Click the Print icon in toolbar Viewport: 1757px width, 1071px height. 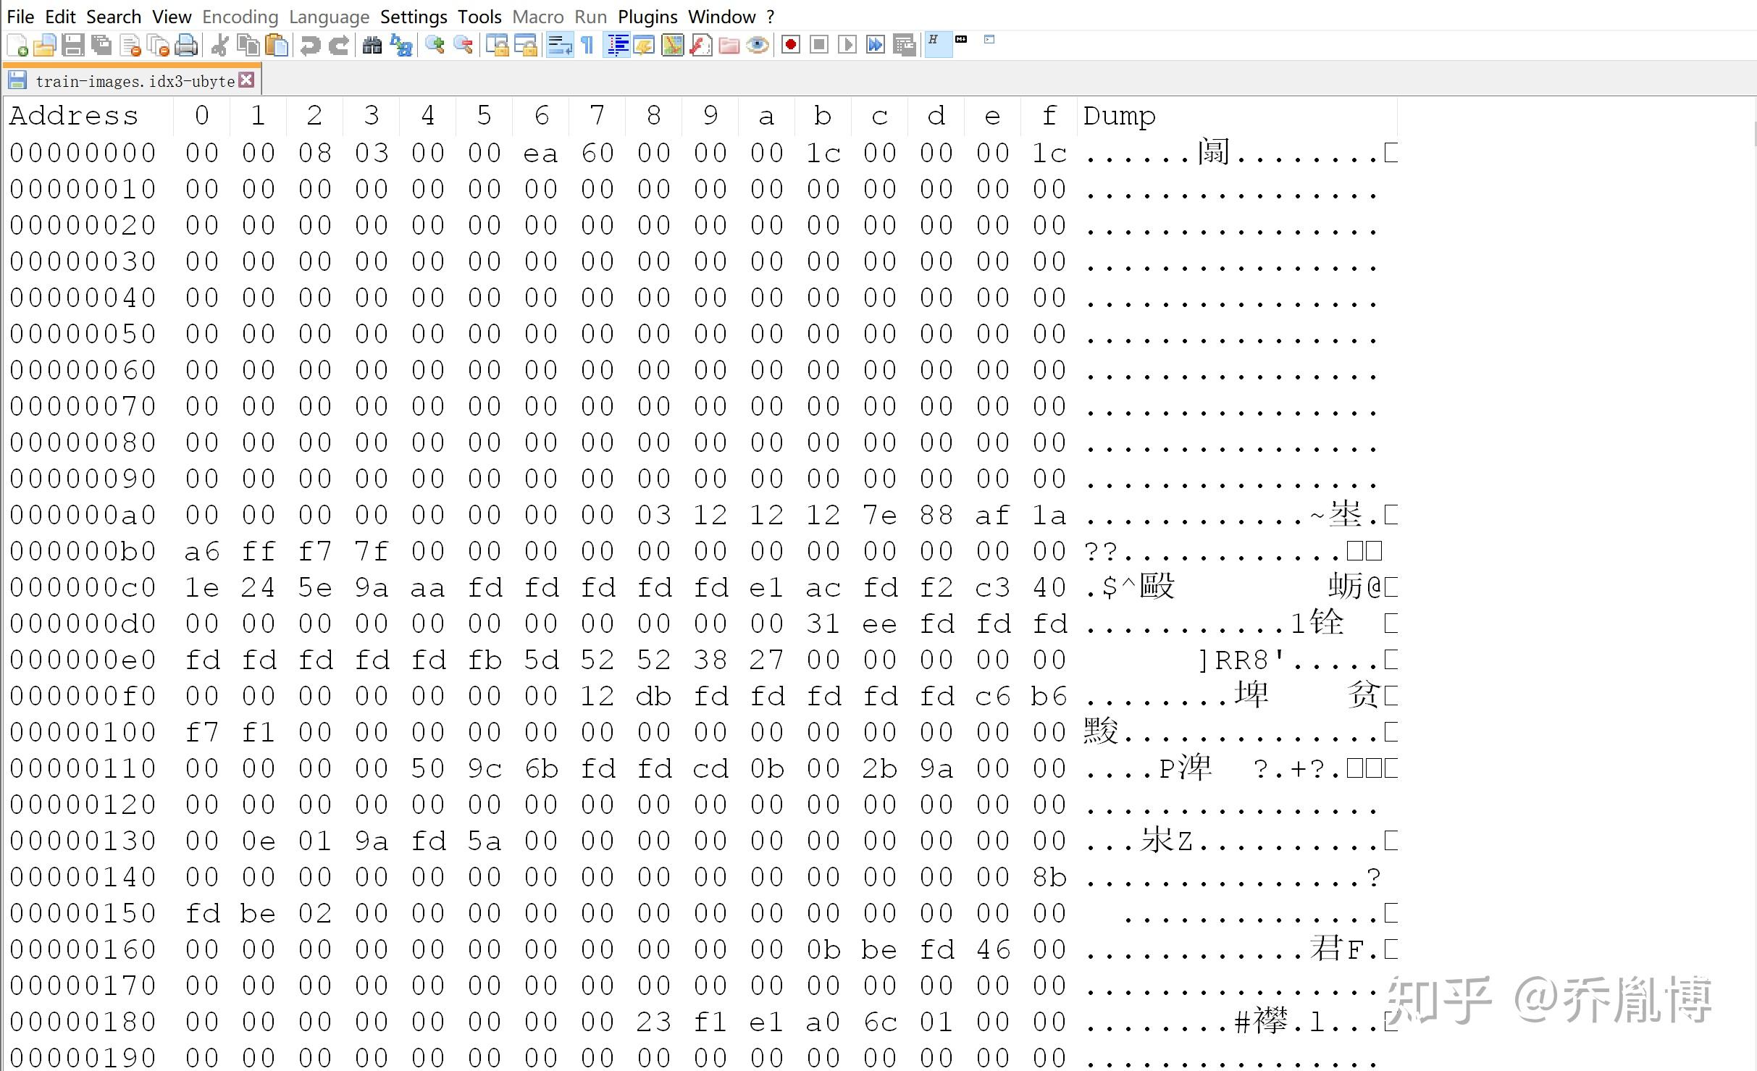(x=186, y=46)
